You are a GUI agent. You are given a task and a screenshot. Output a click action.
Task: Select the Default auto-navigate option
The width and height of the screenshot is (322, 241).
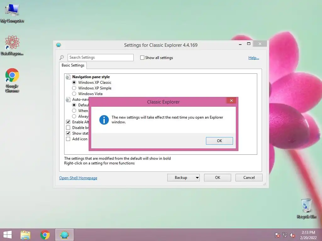[x=74, y=105]
